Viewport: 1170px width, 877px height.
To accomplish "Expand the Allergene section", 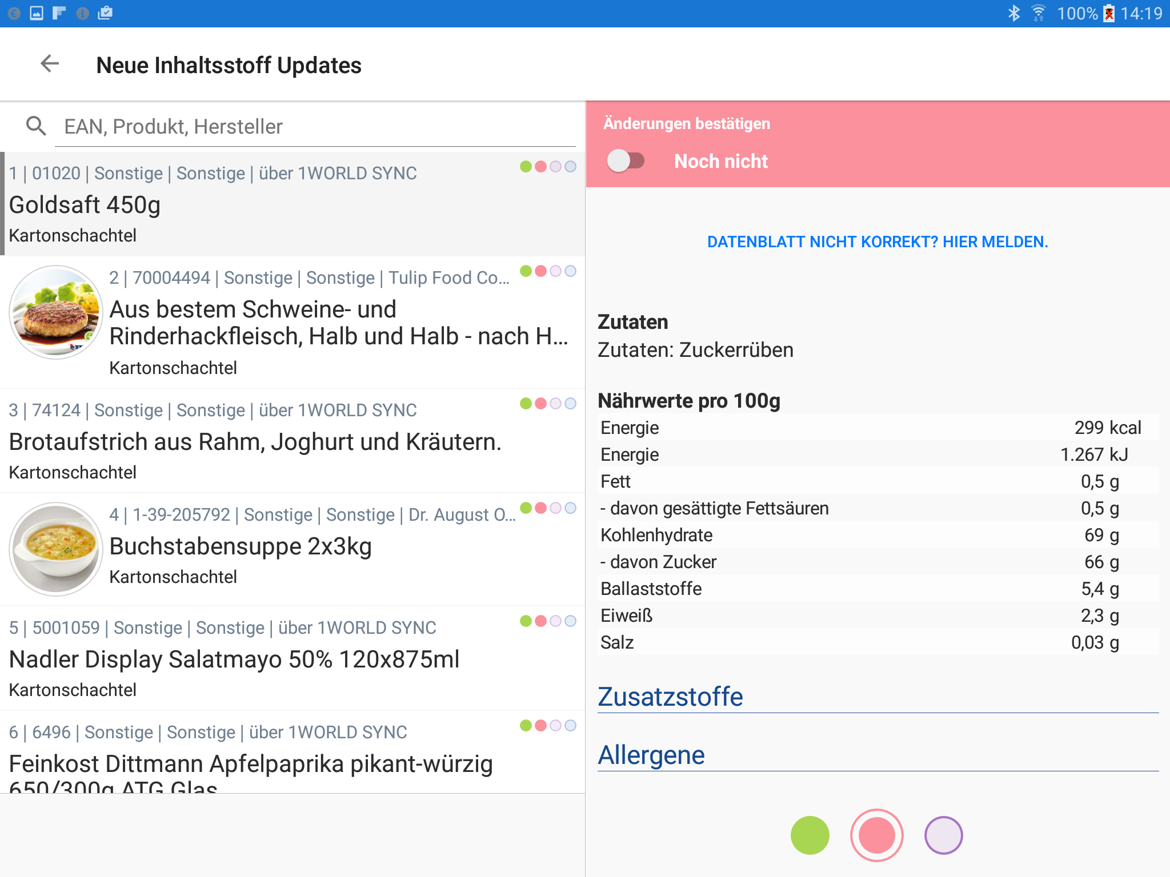I will (x=651, y=755).
